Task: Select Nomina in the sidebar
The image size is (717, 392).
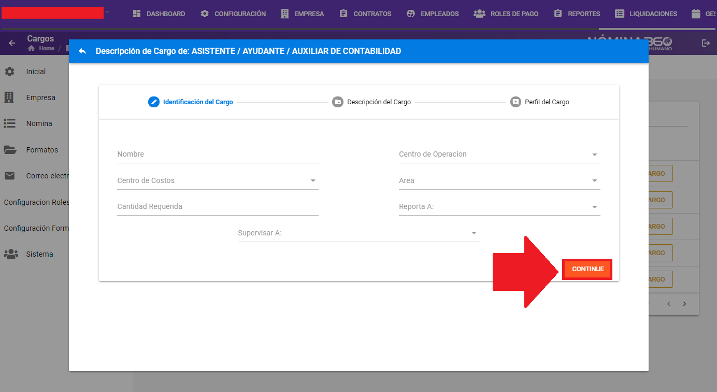Action: click(x=39, y=123)
